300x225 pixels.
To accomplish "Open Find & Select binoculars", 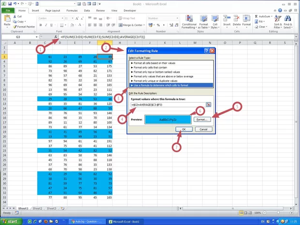I will click(288, 22).
